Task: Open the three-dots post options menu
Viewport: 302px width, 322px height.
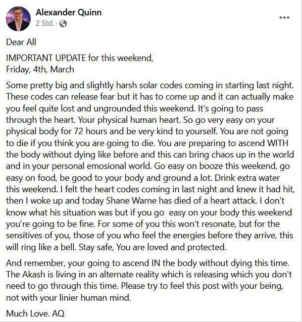Action: click(x=284, y=17)
